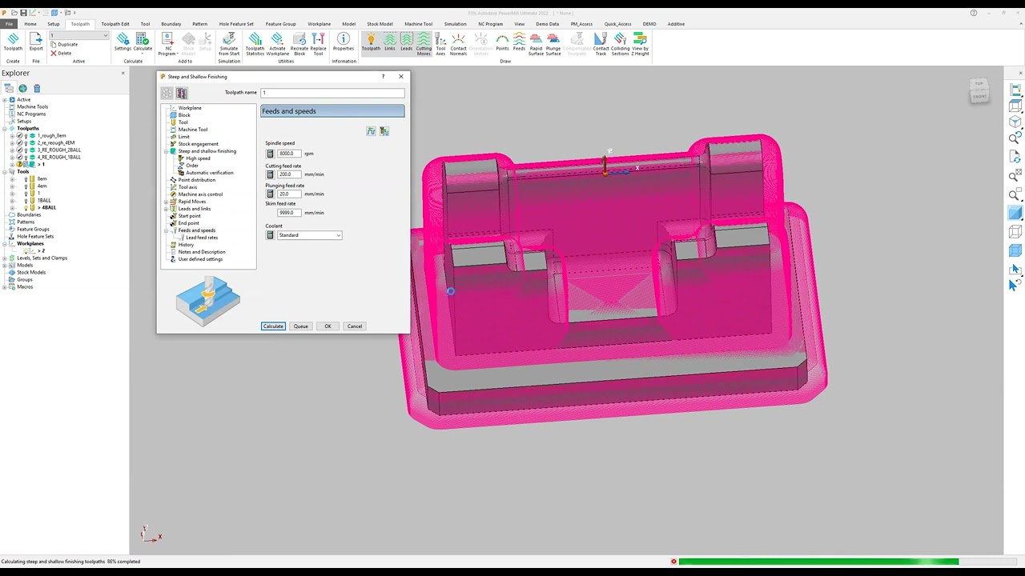The width and height of the screenshot is (1025, 576).
Task: Click the Feeds draw icon
Action: pos(519,42)
